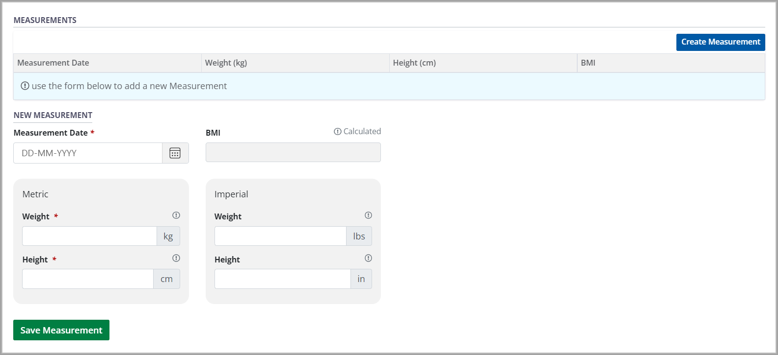Click the BMI table column header

click(x=588, y=63)
